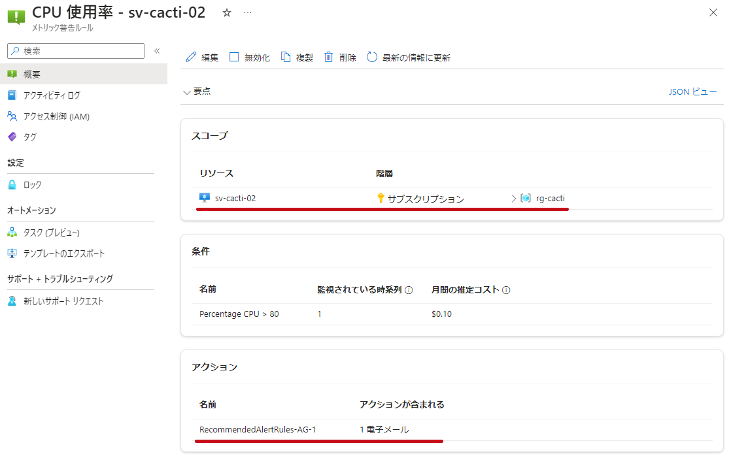Click the 概要 sidebar exclamation icon
The image size is (729, 456).
point(12,74)
